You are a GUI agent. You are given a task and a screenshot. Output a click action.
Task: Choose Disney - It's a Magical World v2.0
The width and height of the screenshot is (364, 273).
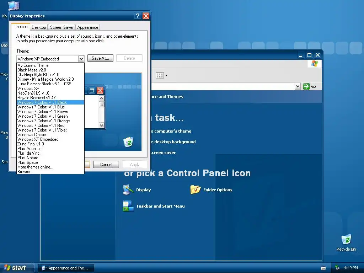[50, 79]
